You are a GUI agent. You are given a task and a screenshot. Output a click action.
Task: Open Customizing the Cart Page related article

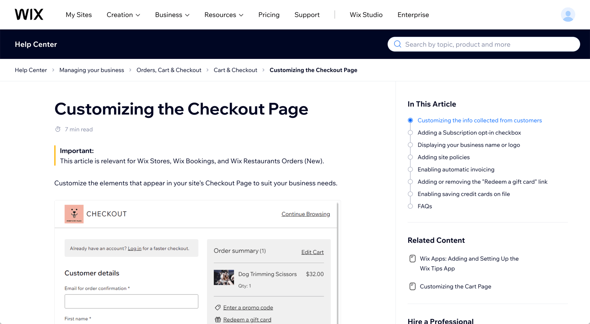pyautogui.click(x=455, y=286)
